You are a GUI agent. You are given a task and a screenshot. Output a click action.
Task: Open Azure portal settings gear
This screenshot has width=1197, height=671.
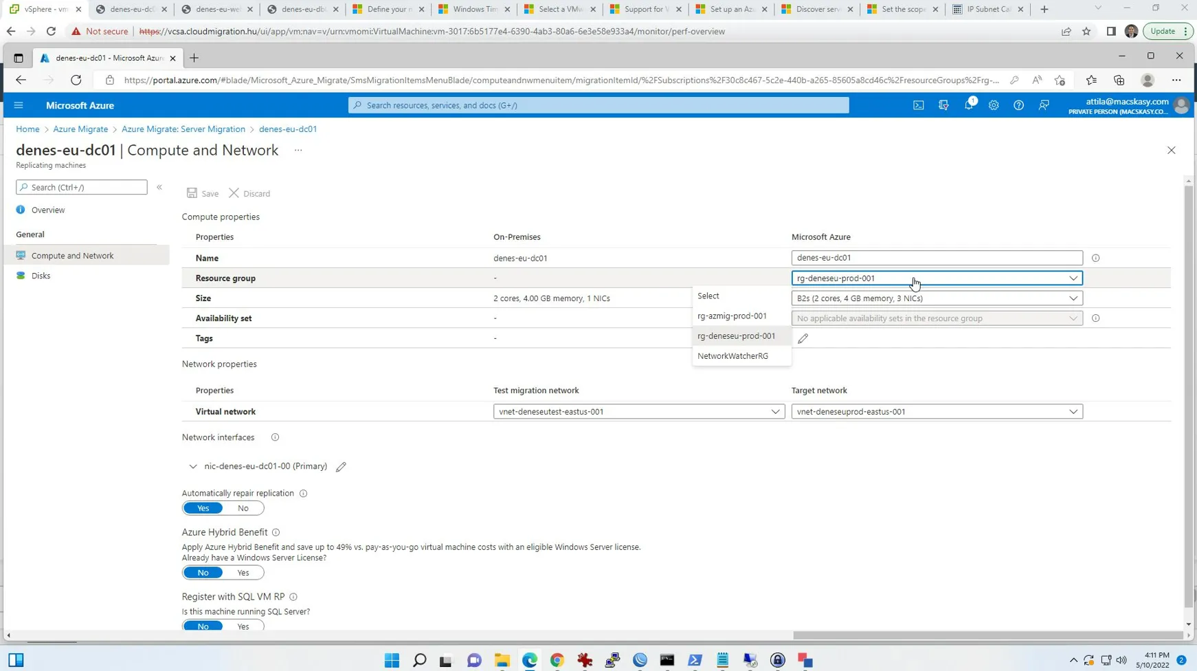click(x=994, y=105)
